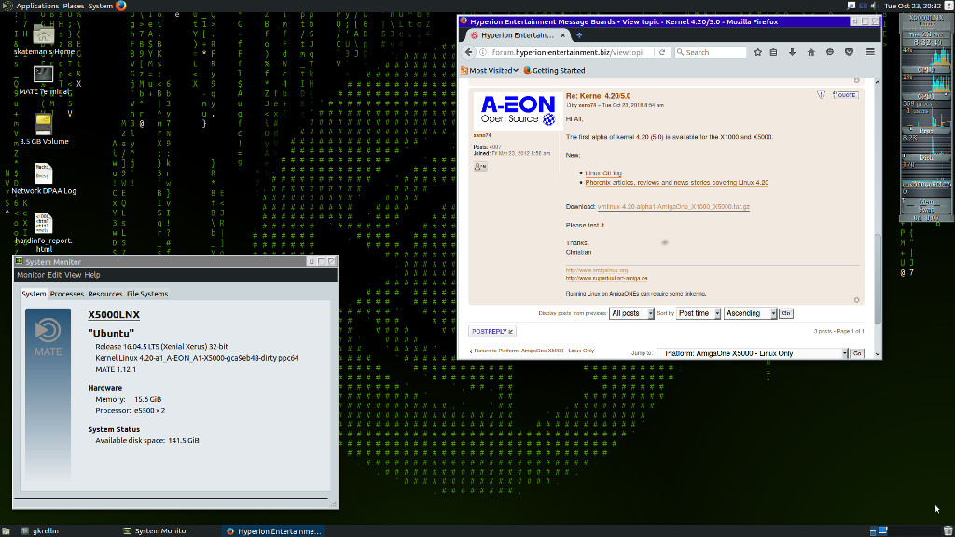Open the Firefox downloads arrow
Image resolution: width=955 pixels, height=537 pixels.
(x=792, y=52)
